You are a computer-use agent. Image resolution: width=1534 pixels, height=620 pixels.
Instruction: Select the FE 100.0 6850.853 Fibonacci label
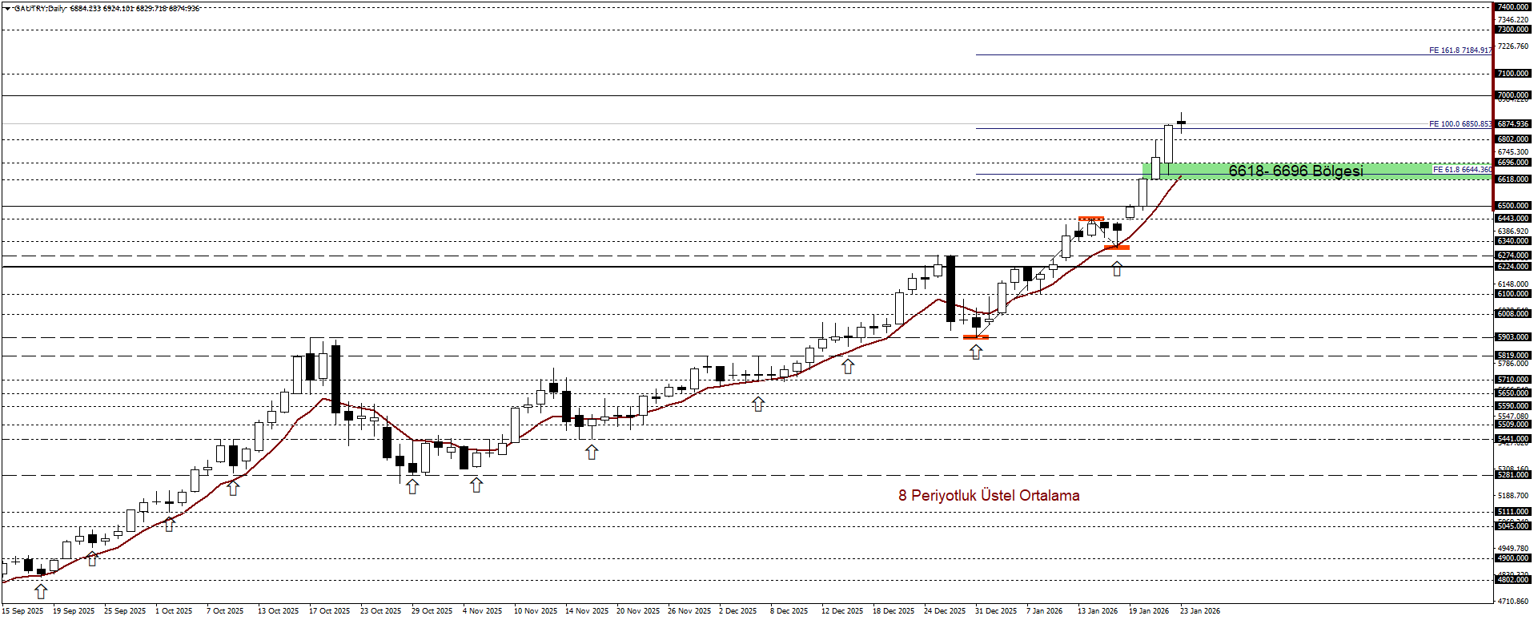click(1460, 124)
